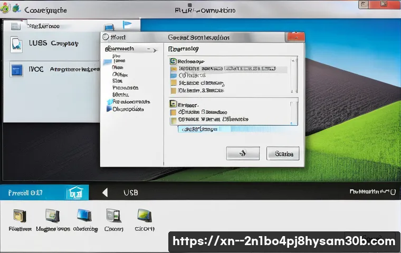Click the rightmost button at the dialog bottom
This screenshot has width=401, height=253.
click(284, 153)
